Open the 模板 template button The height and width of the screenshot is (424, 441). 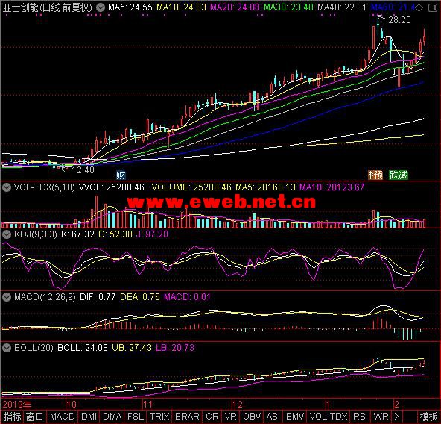[428, 417]
